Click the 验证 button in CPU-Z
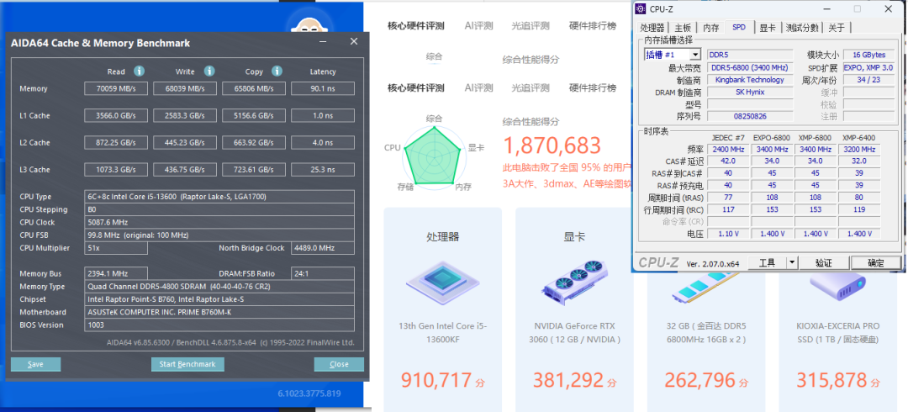The height and width of the screenshot is (412, 908). pyautogui.click(x=823, y=262)
